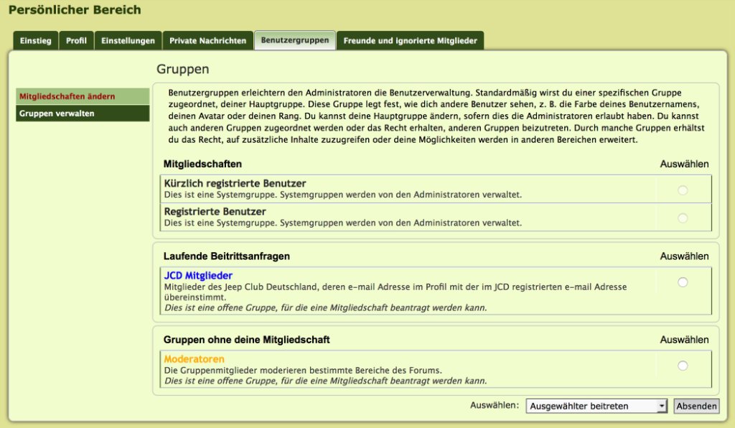The width and height of the screenshot is (735, 428).
Task: Open the Moderatoren group link
Action: coord(194,359)
